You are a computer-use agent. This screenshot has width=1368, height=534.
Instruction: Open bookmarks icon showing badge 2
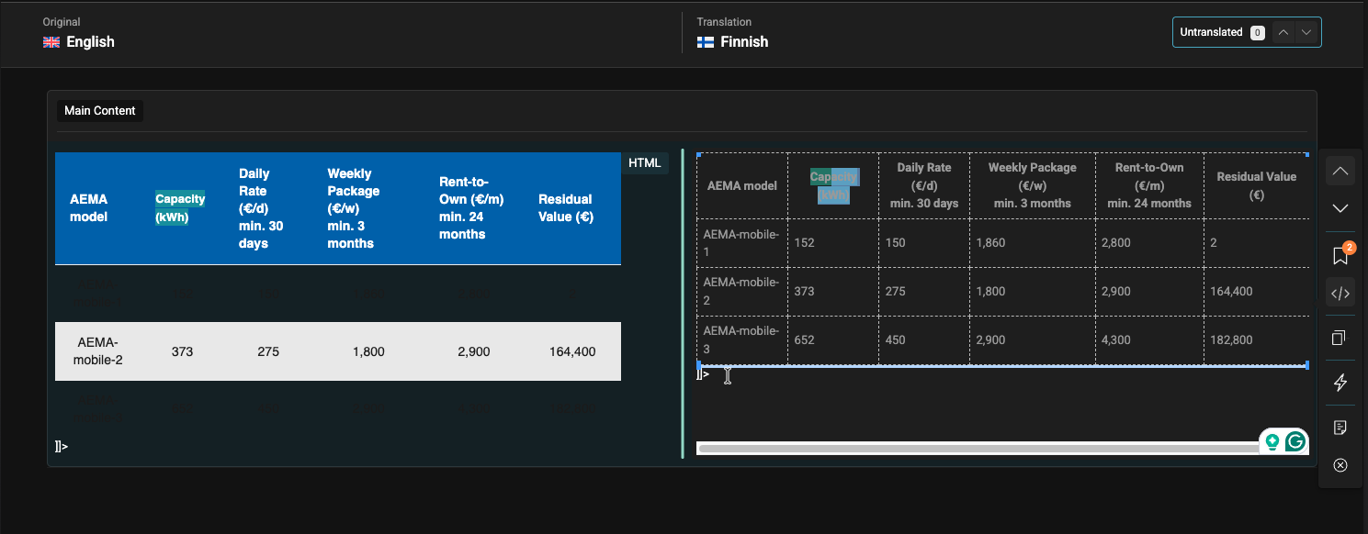click(x=1340, y=254)
